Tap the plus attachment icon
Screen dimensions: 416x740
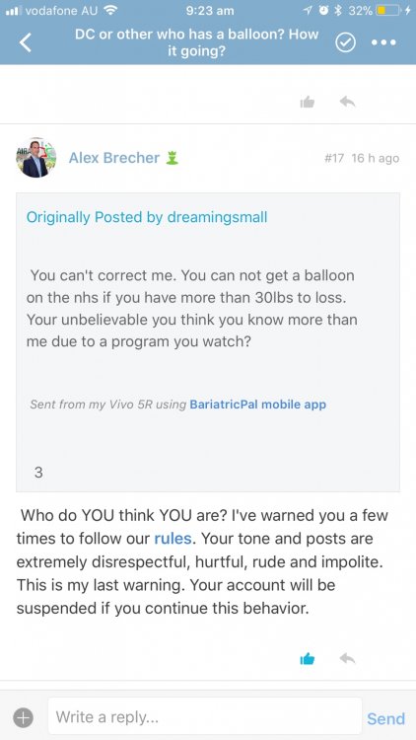click(23, 718)
